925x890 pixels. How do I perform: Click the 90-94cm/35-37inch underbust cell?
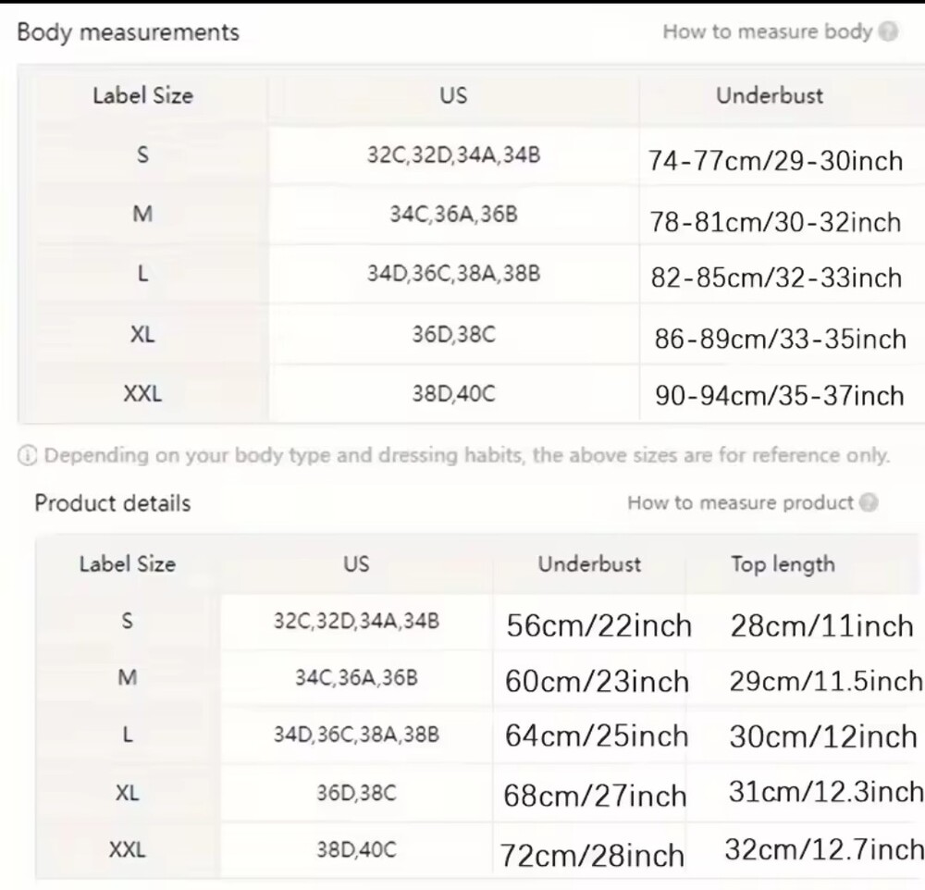780,396
